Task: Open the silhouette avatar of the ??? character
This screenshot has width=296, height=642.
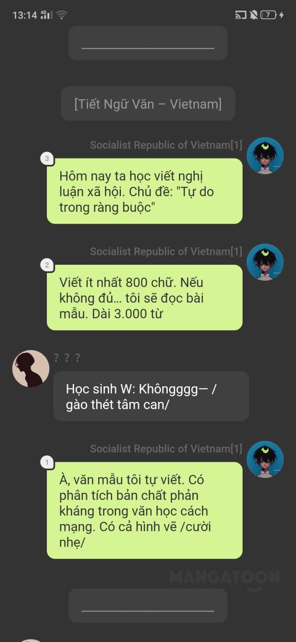Action: tap(31, 368)
